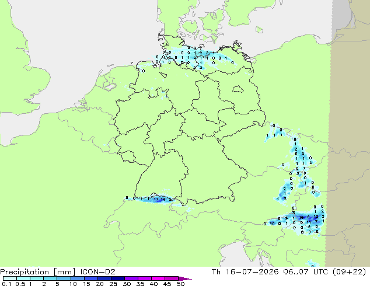Click the 45–50 mm legend color box
The image size is (370, 286).
tap(171, 278)
